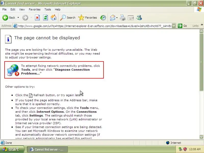Open the View menu

22,9
